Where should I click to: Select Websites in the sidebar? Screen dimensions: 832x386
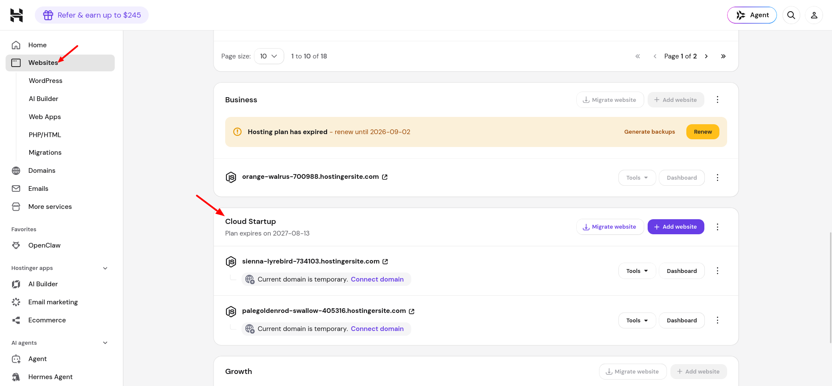tap(60, 63)
